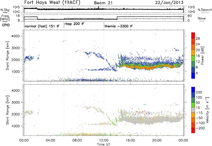This screenshot has height=146, width=212.
Task: Click '4000' tick on power panel axis
Action: [x=16, y=36]
